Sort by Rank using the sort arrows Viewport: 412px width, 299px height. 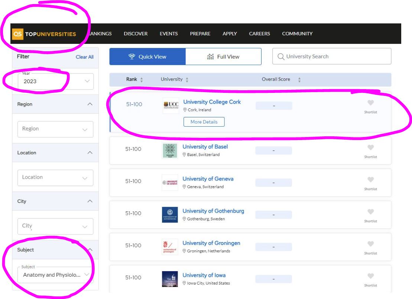click(x=142, y=80)
